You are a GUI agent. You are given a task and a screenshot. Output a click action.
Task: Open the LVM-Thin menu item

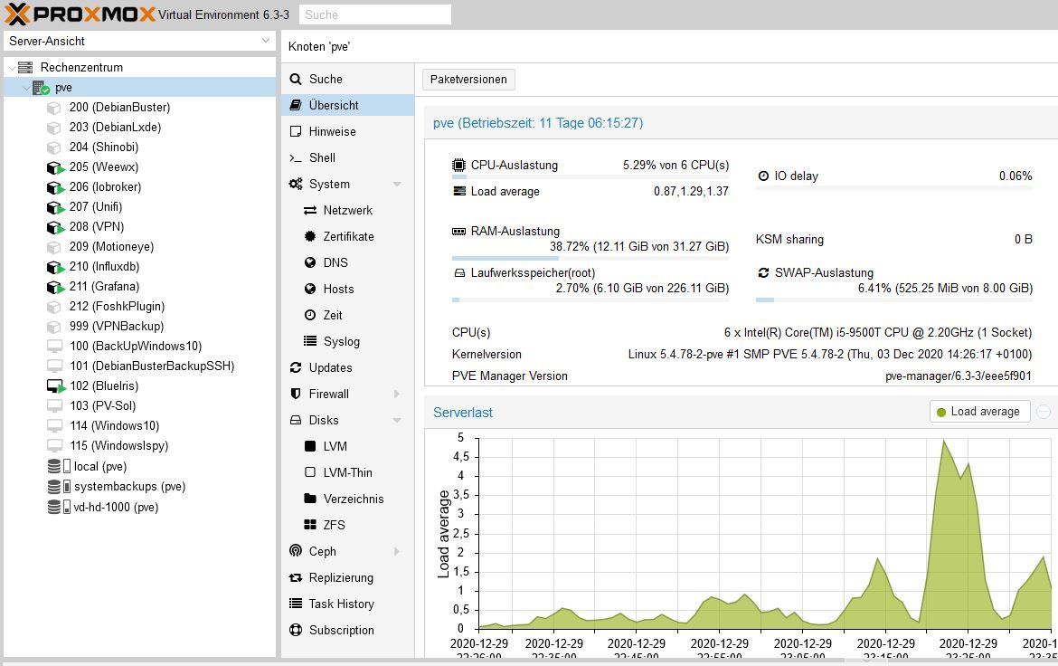pyautogui.click(x=347, y=473)
